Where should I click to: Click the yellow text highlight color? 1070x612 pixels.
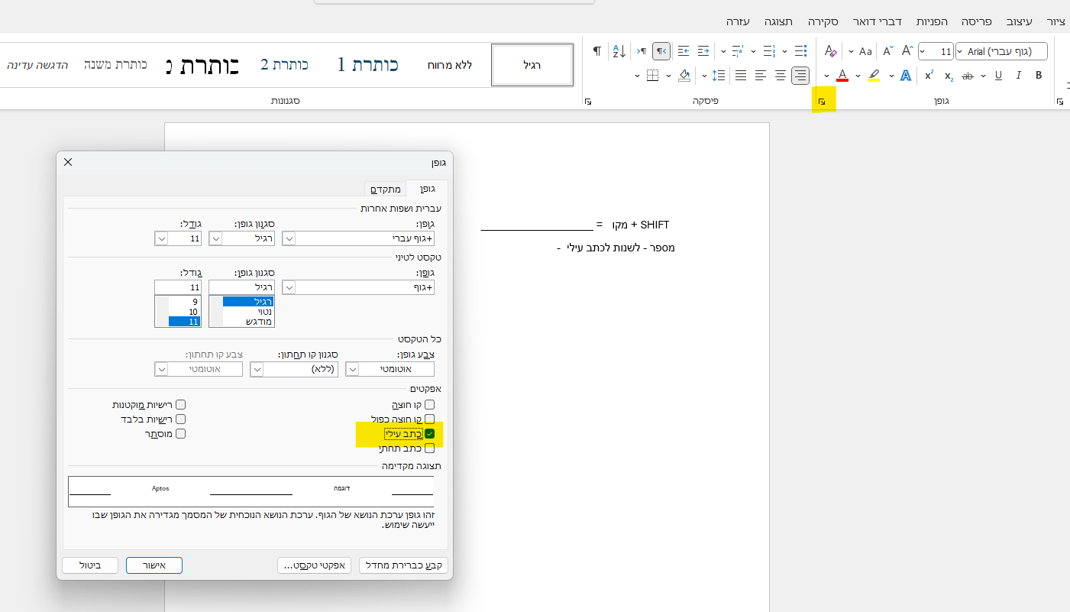[874, 75]
